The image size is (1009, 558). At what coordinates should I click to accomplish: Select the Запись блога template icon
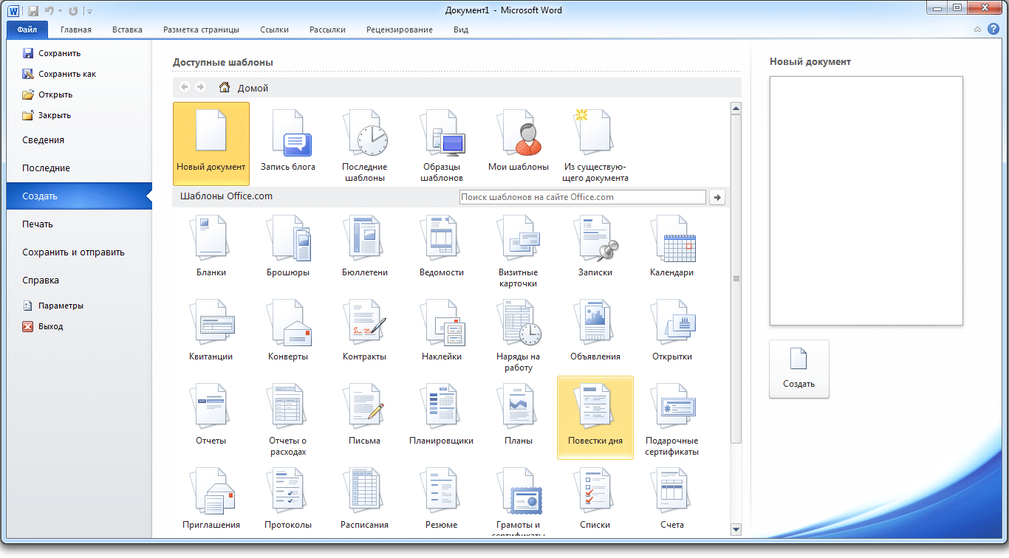[288, 143]
